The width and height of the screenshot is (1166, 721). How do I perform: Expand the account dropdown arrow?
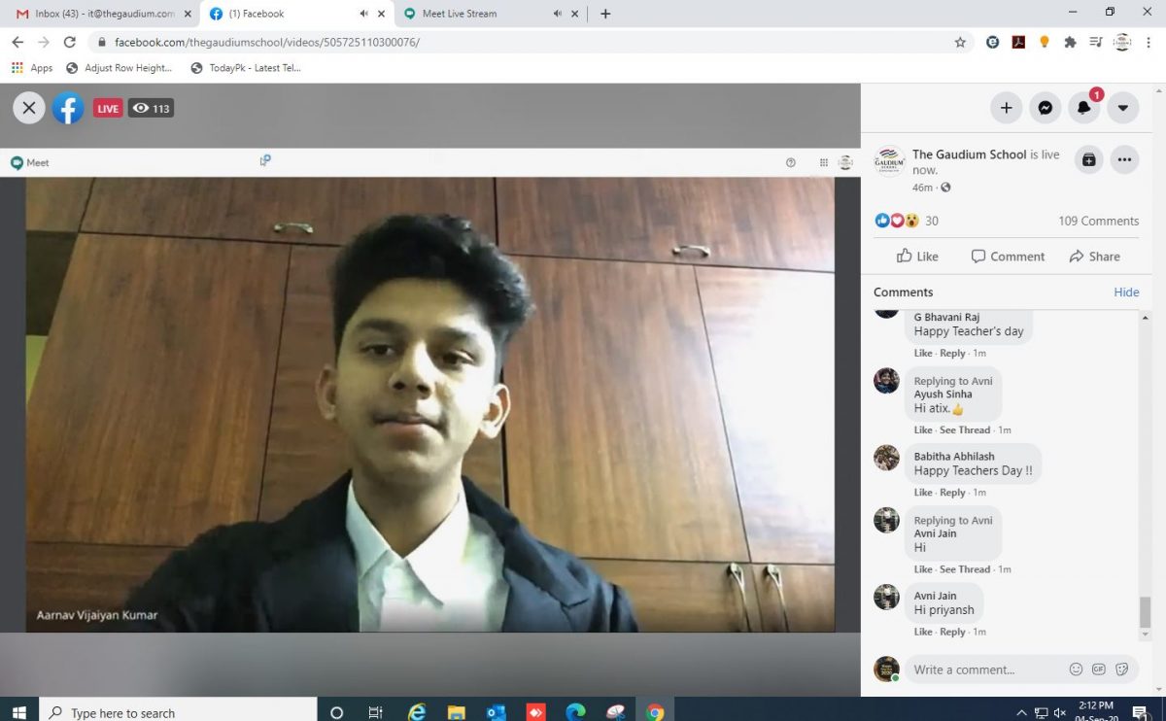1122,108
